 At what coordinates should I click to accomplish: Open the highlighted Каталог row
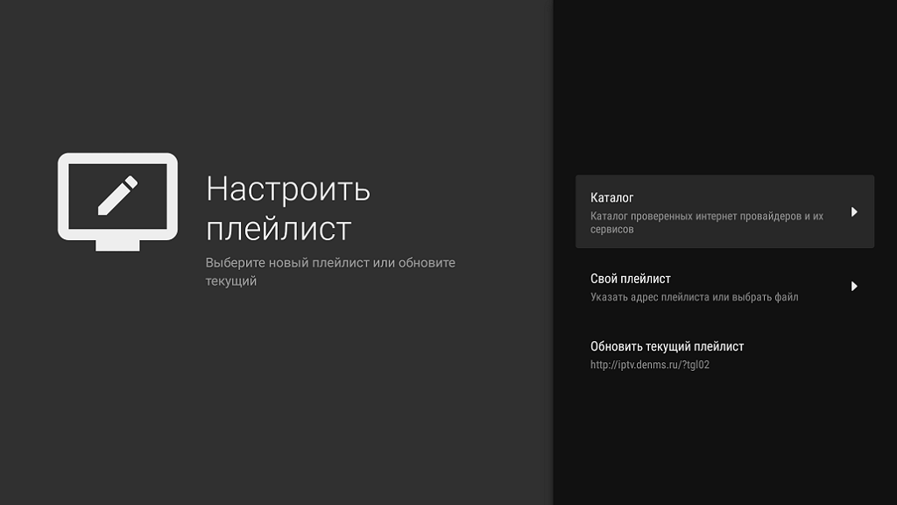pyautogui.click(x=724, y=212)
